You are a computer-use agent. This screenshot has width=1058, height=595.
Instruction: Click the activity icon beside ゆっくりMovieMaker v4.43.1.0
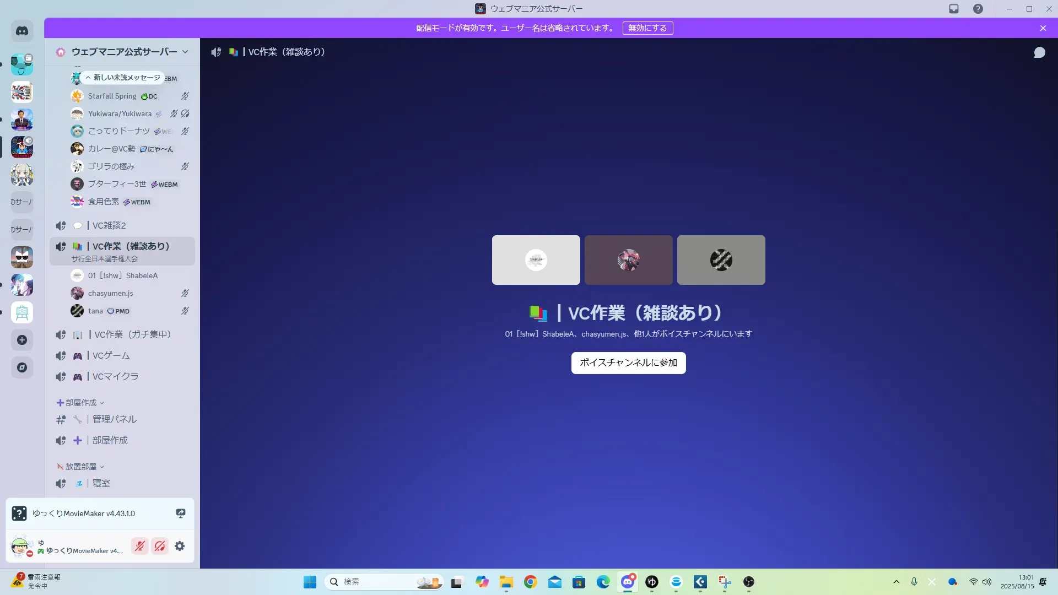point(180,513)
